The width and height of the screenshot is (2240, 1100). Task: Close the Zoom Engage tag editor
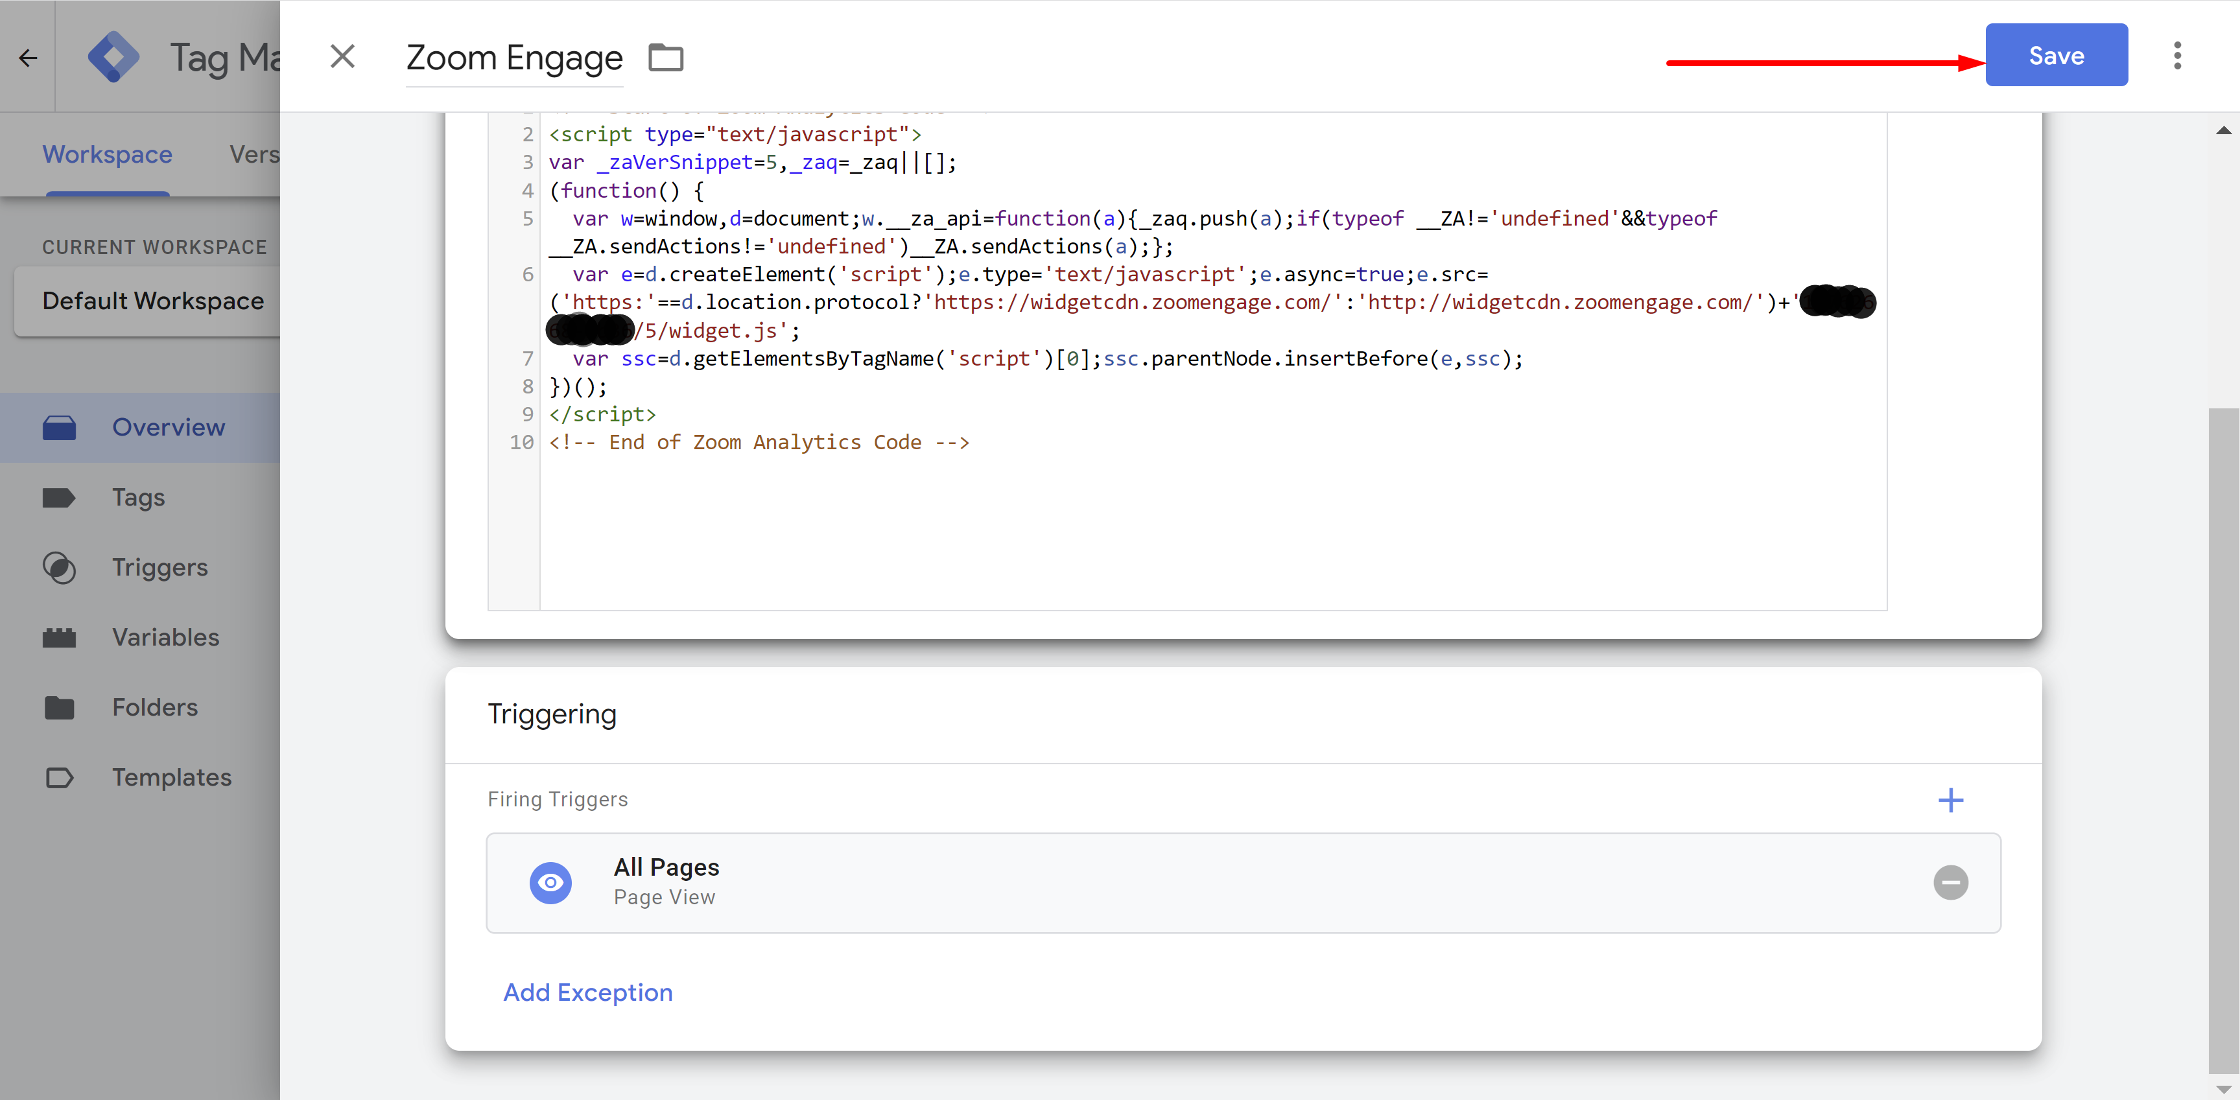tap(342, 56)
